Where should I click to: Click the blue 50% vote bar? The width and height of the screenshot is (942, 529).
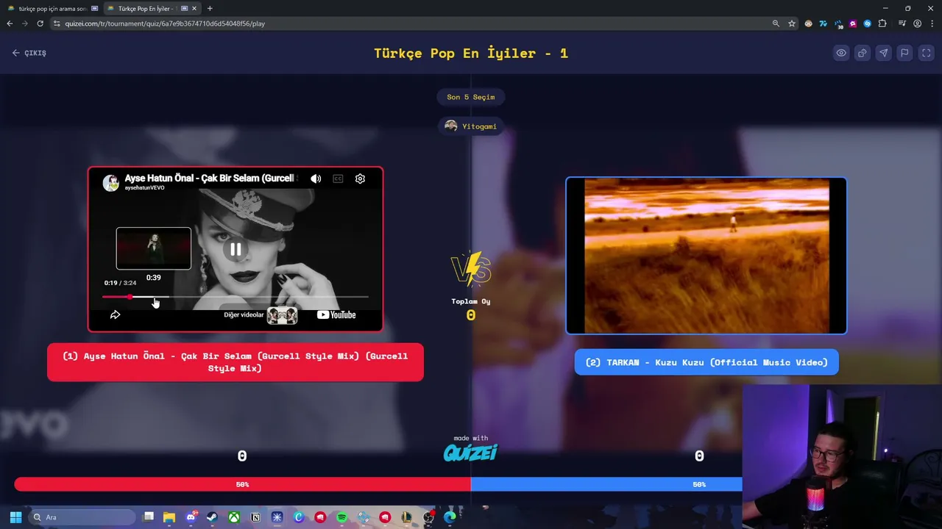tap(606, 484)
